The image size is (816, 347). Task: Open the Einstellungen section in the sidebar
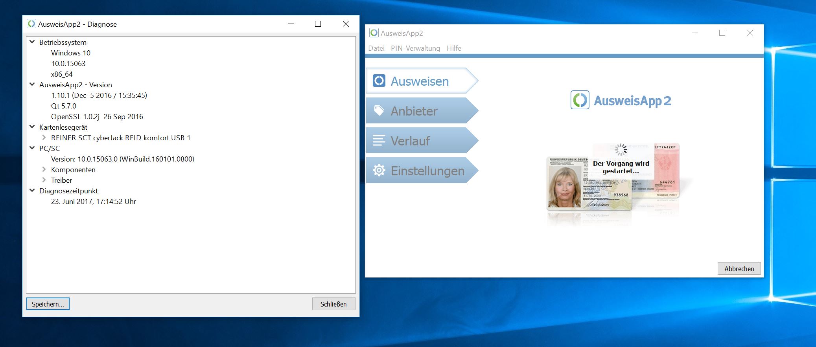coord(422,171)
